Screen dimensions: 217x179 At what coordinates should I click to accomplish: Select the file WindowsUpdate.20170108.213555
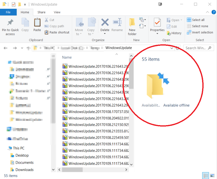pos(95,131)
